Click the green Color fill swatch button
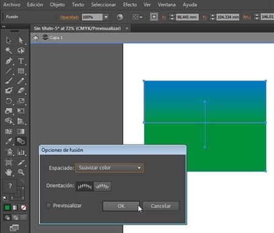274x233 pixels. (7, 207)
